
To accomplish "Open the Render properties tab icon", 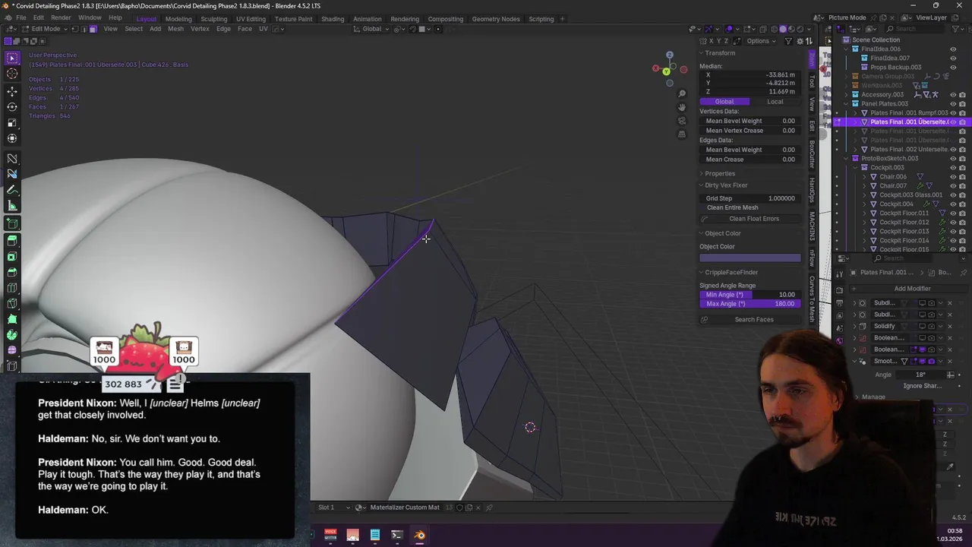I will click(839, 290).
